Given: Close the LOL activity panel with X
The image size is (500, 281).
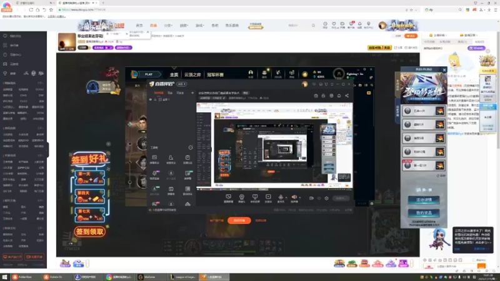Looking at the screenshot, I should [444, 70].
